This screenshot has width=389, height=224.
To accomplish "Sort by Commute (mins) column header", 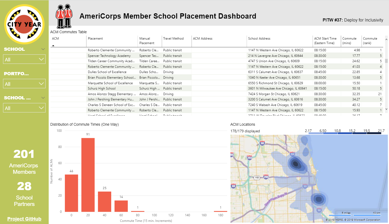I will (349, 41).
